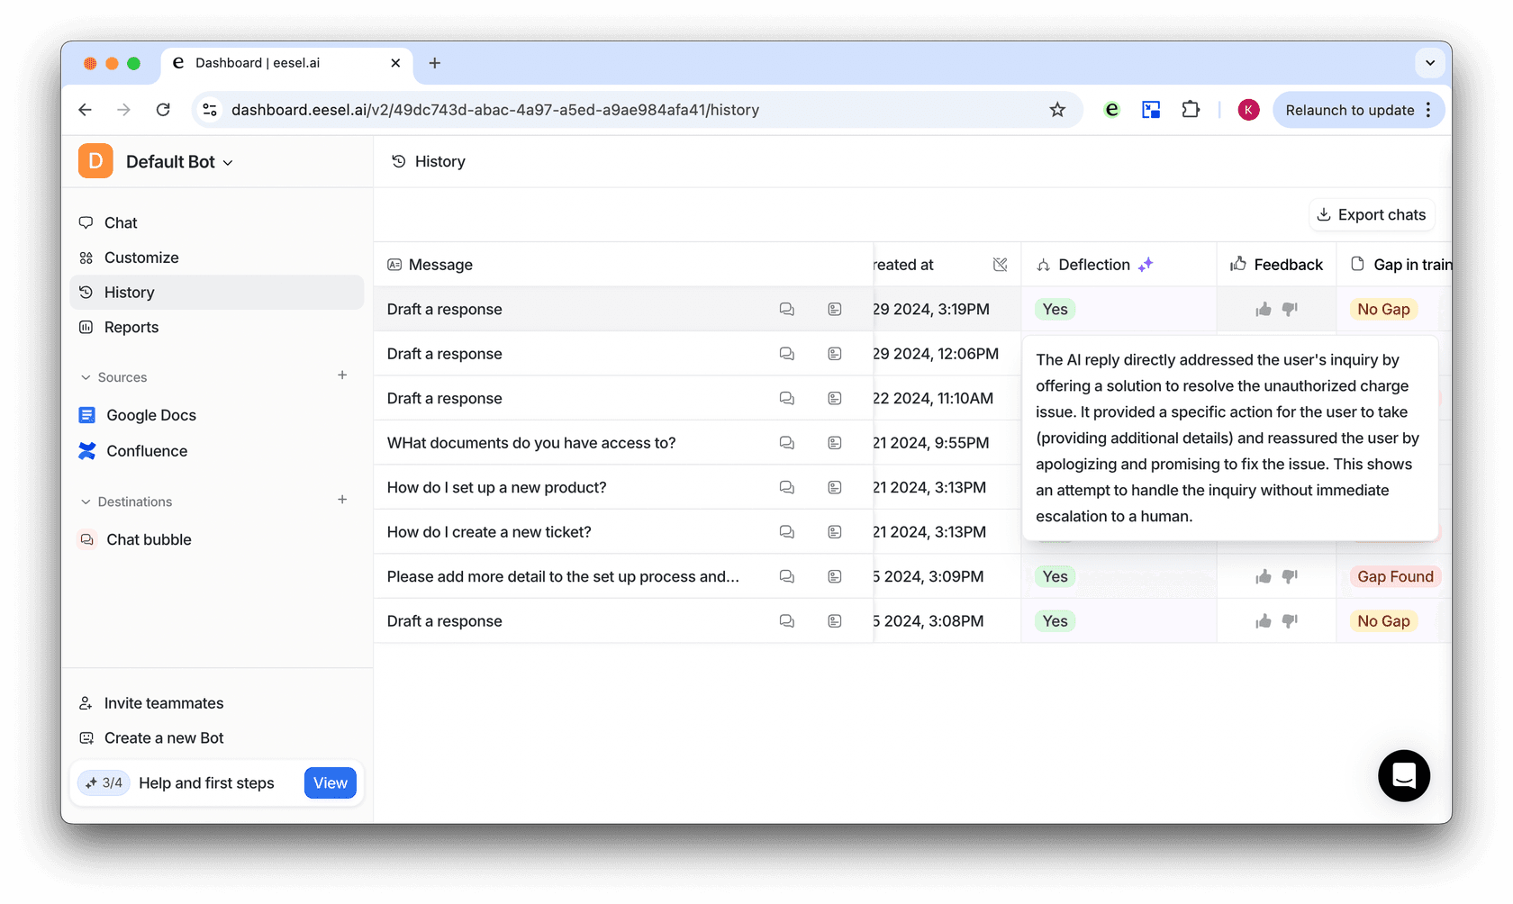Go to Reports in the sidebar
This screenshot has height=904, width=1513.
pos(131,328)
